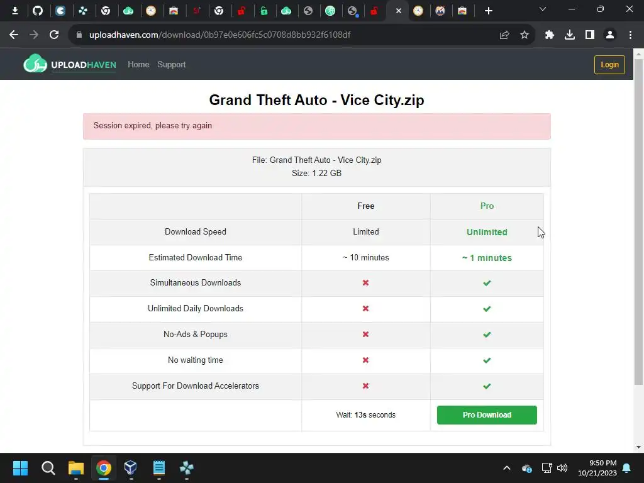Share this page using the share icon

[x=504, y=35]
